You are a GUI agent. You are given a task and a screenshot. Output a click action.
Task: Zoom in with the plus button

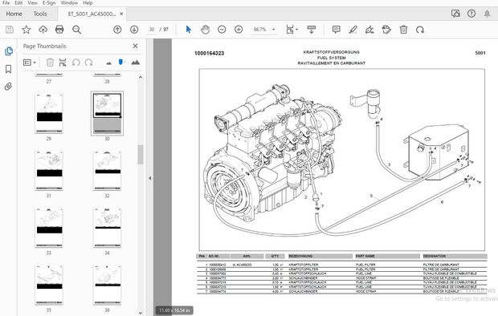click(239, 30)
